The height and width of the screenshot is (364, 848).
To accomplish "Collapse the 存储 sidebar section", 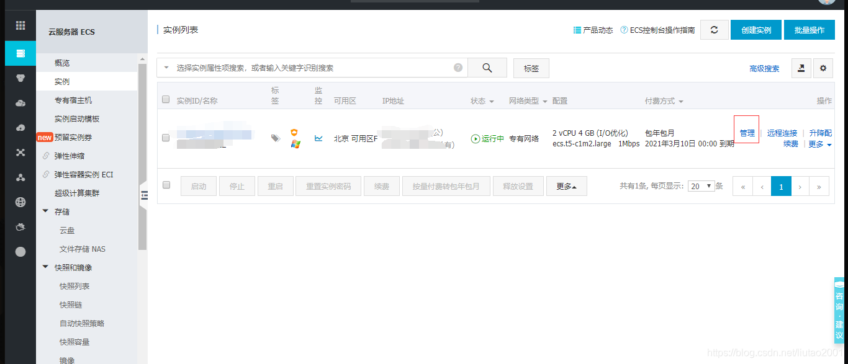I will click(45, 211).
